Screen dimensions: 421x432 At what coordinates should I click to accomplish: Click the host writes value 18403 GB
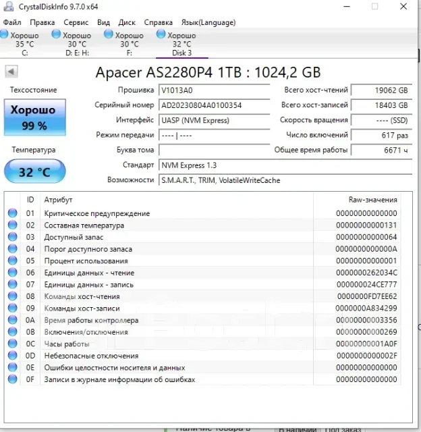pyautogui.click(x=381, y=105)
